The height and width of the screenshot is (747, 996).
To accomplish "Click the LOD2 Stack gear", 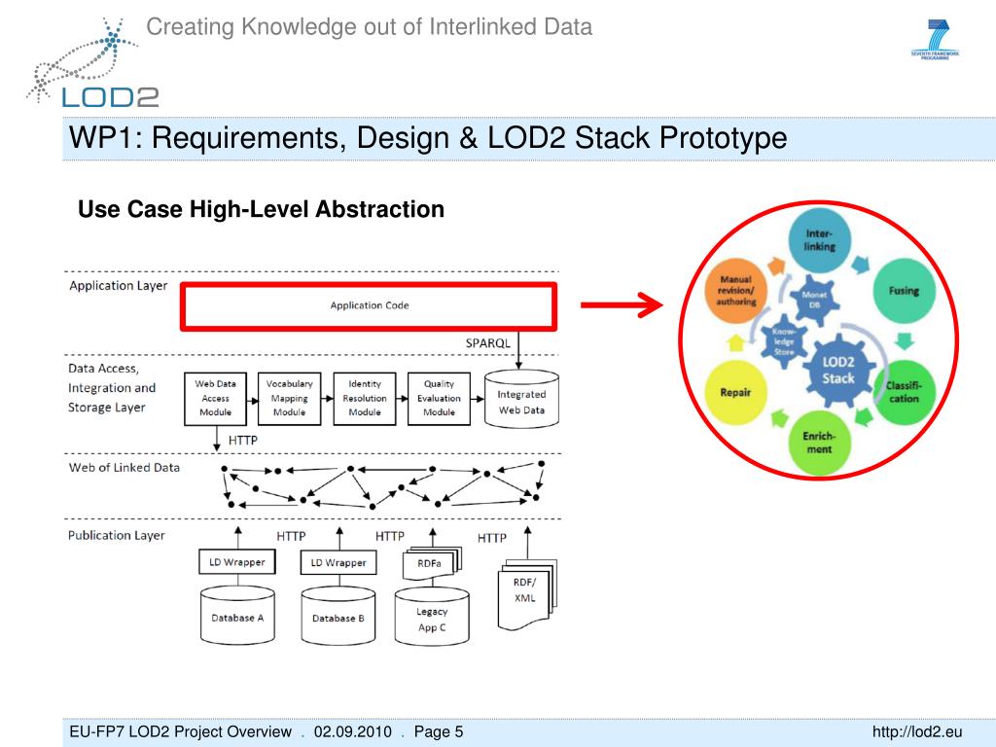I will [x=838, y=371].
